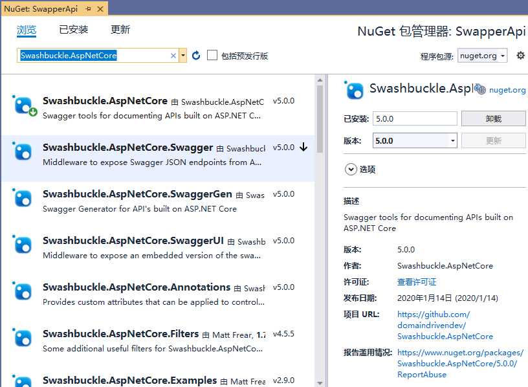Close the NuGet: SwapperApi tab
The height and width of the screenshot is (387, 528).
(100, 9)
